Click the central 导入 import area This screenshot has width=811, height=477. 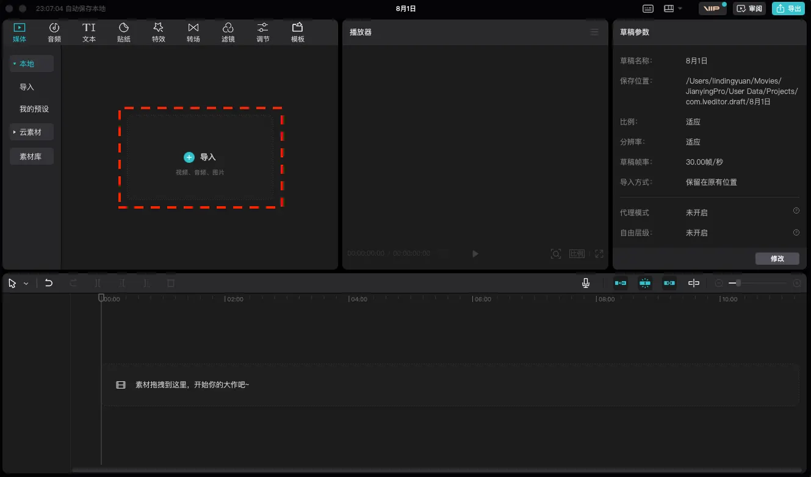pyautogui.click(x=200, y=157)
